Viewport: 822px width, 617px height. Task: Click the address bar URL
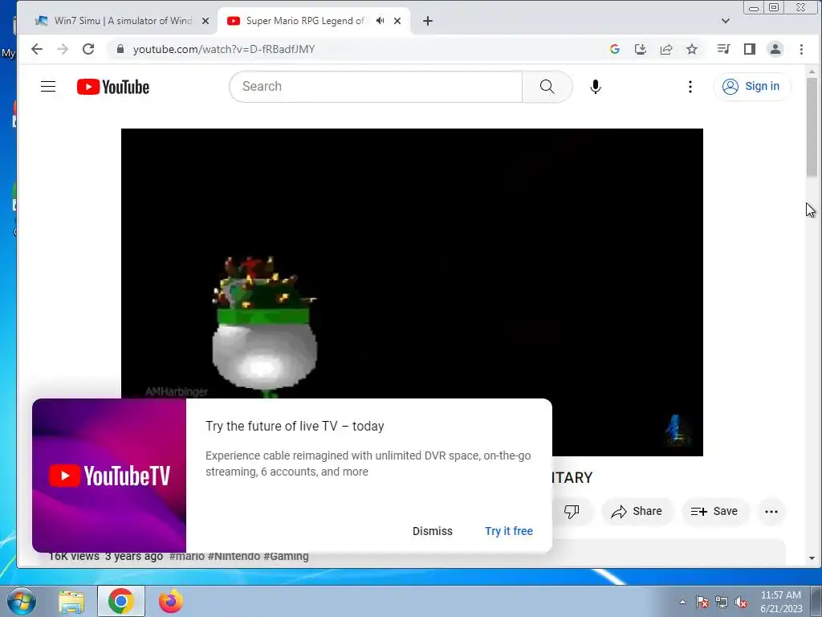pyautogui.click(x=224, y=49)
